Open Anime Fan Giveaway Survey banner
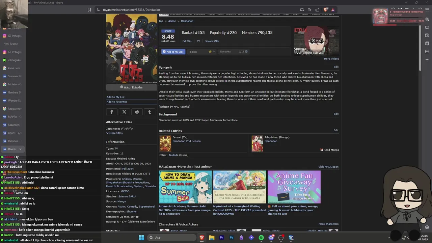The width and height of the screenshot is (432, 243). [294, 187]
